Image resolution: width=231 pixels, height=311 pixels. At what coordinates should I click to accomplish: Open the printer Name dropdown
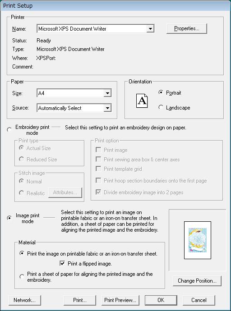coord(96,29)
